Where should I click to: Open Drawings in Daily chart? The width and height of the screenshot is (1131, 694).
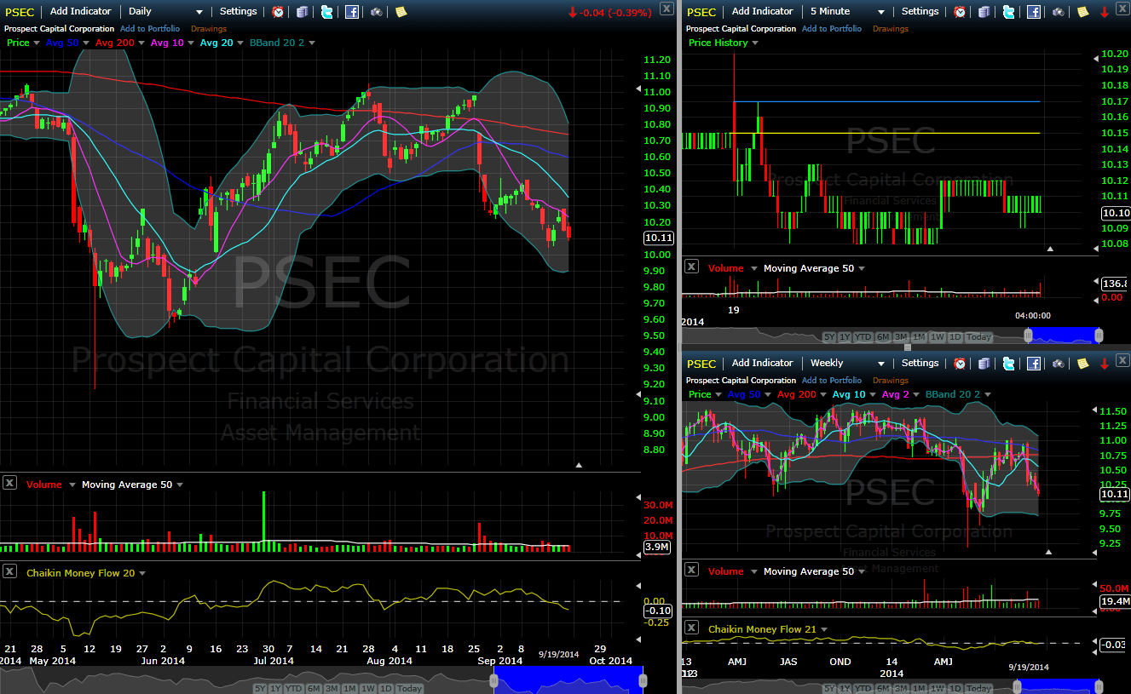tap(209, 29)
